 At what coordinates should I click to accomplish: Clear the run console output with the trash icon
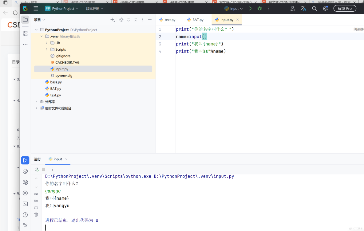pyautogui.click(x=36, y=214)
